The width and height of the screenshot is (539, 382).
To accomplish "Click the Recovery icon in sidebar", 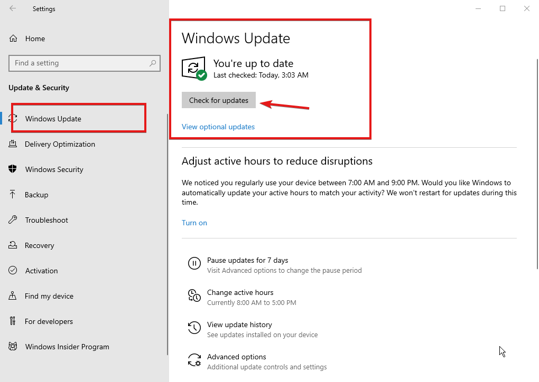I will click(x=13, y=245).
